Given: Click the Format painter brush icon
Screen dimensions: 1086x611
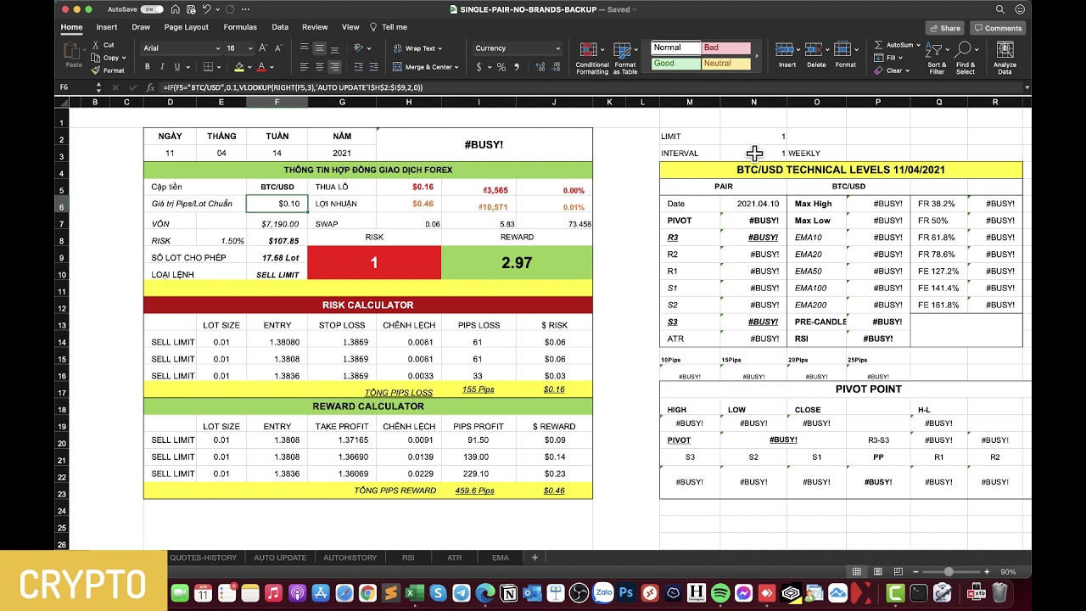Looking at the screenshot, I should point(97,70).
